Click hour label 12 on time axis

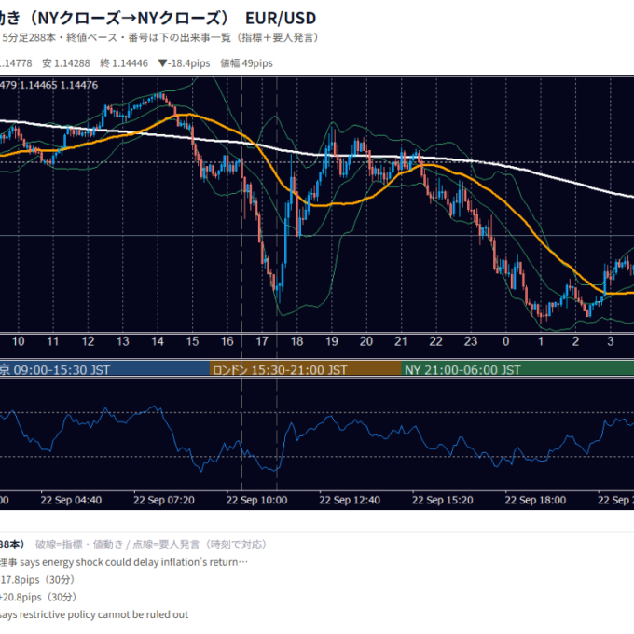click(x=88, y=341)
